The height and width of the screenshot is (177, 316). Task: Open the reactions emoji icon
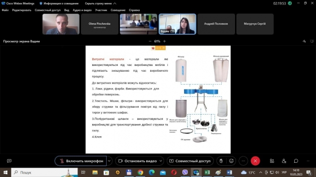tap(231, 161)
